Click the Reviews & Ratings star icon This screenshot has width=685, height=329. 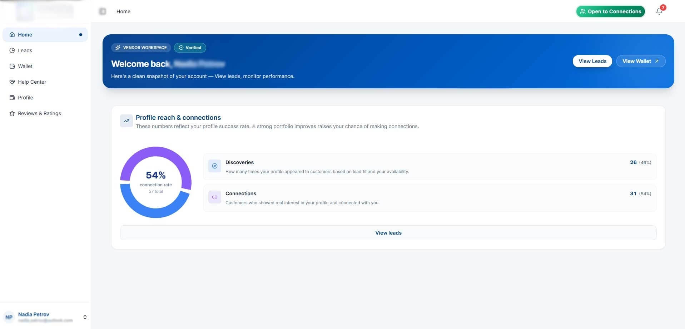point(12,113)
